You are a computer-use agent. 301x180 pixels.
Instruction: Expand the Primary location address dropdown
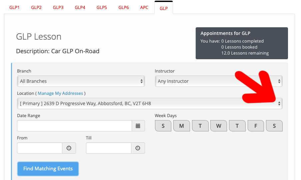tap(150, 103)
